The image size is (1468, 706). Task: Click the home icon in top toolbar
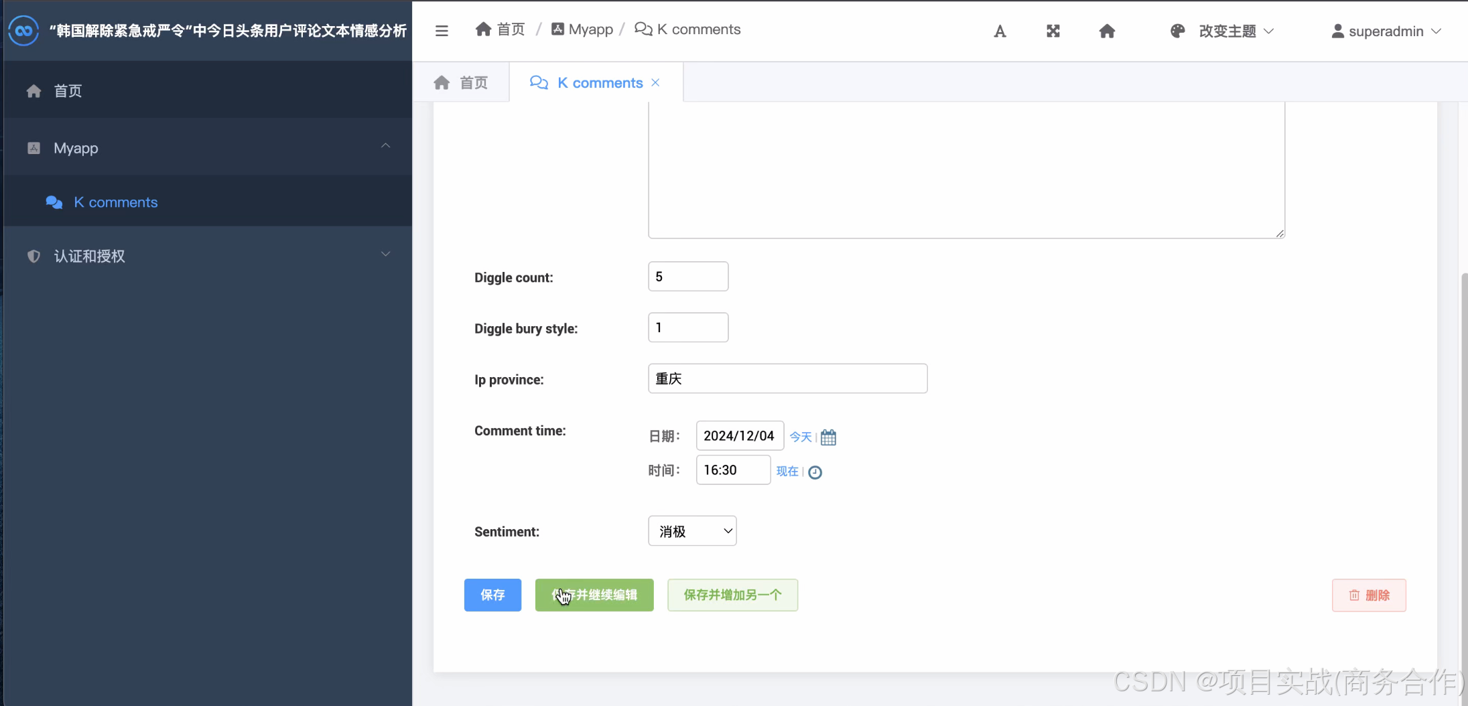click(x=1107, y=31)
